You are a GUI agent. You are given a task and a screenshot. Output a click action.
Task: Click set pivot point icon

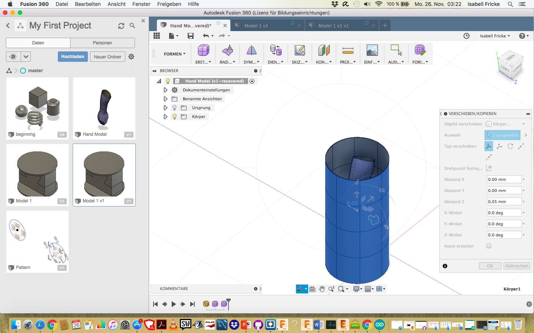pyautogui.click(x=489, y=168)
